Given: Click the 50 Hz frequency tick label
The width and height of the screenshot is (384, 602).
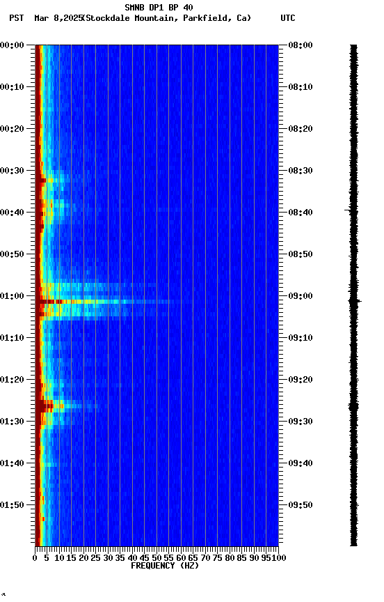Looking at the screenshot, I should [157, 558].
